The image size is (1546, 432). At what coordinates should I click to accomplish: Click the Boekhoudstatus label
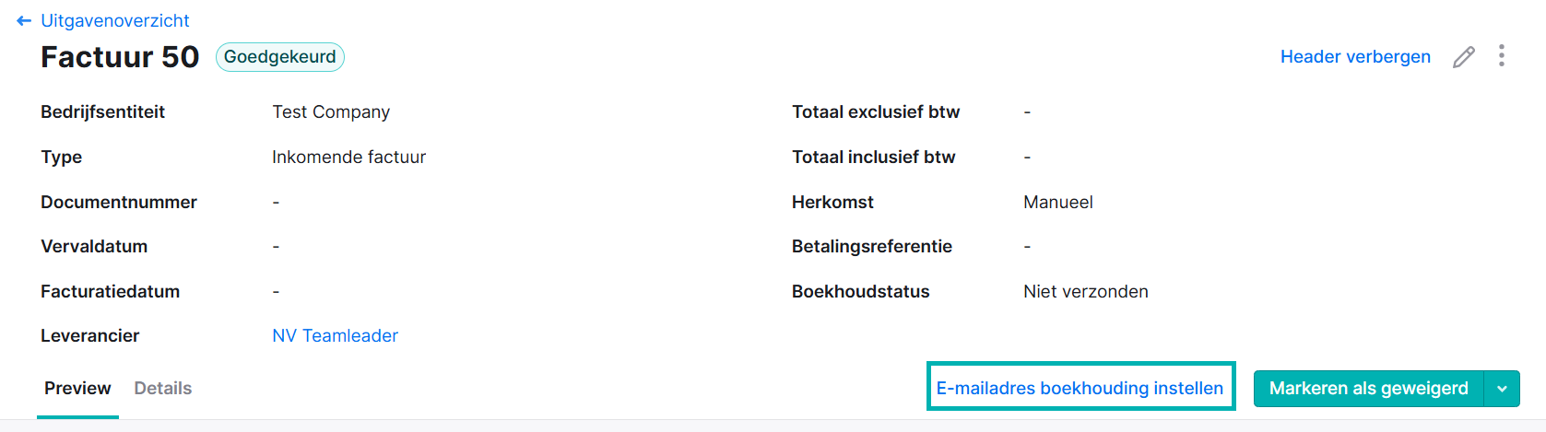(860, 292)
